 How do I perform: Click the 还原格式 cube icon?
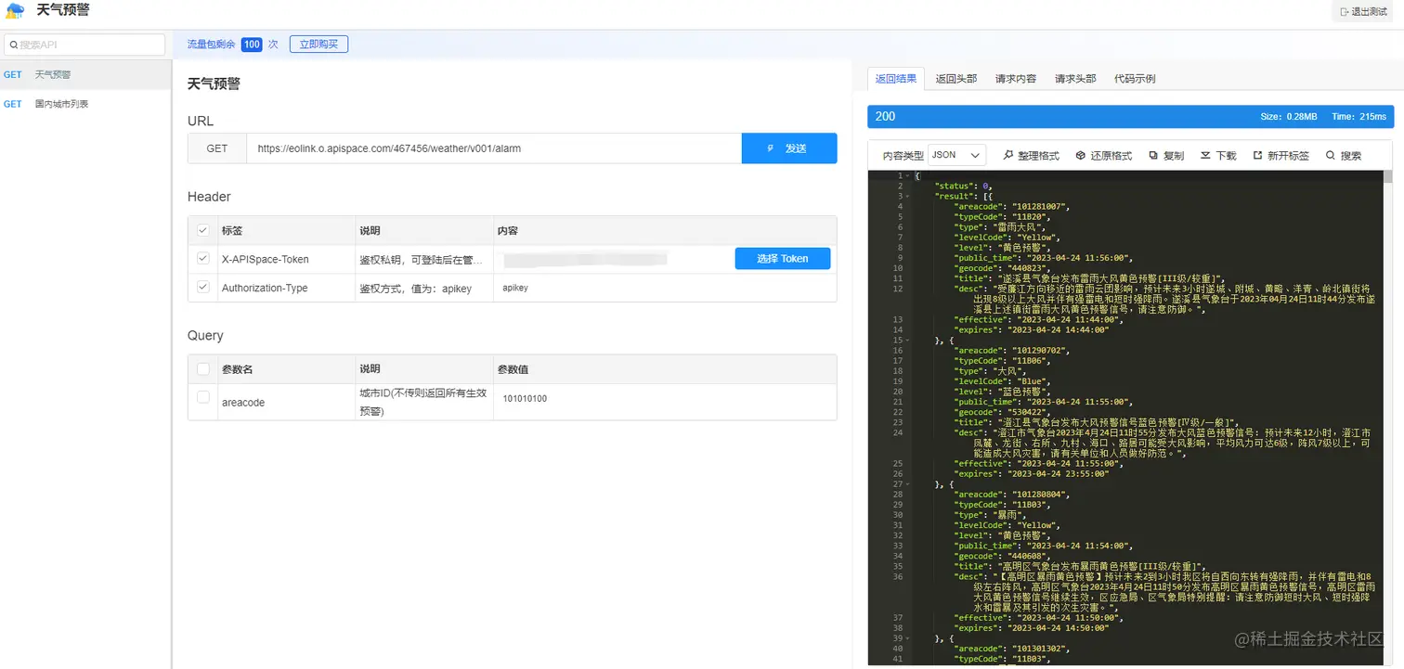[1081, 155]
